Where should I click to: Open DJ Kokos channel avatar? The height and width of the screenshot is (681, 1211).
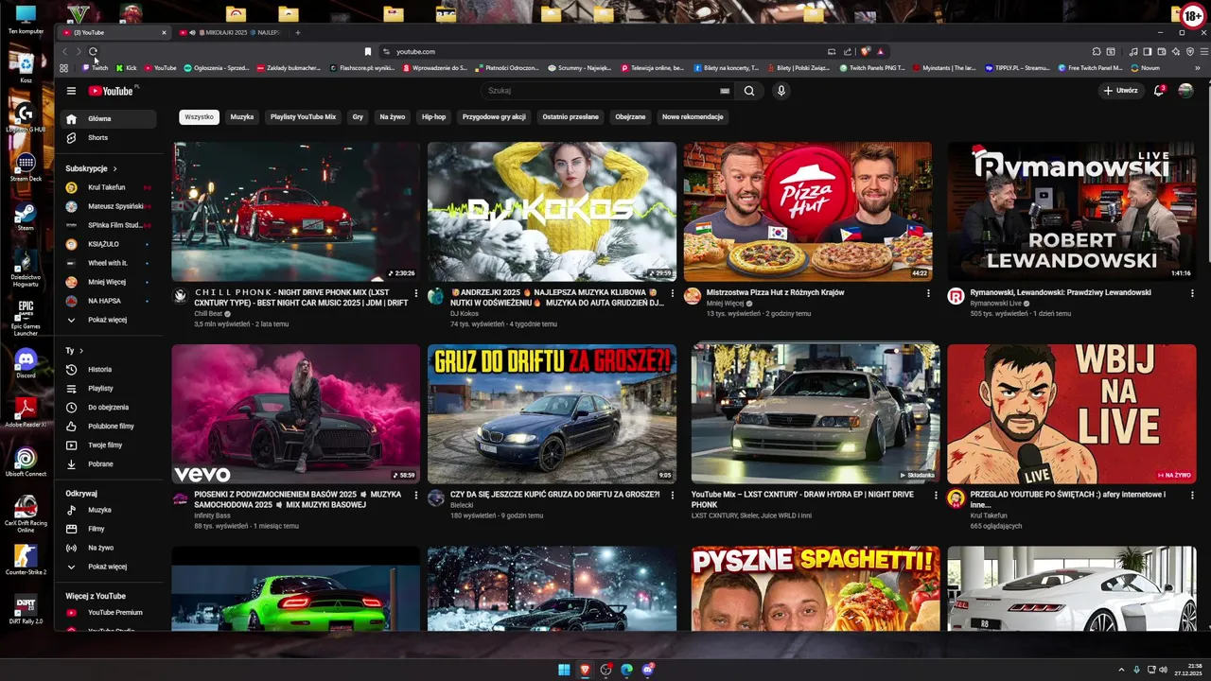[x=435, y=296]
